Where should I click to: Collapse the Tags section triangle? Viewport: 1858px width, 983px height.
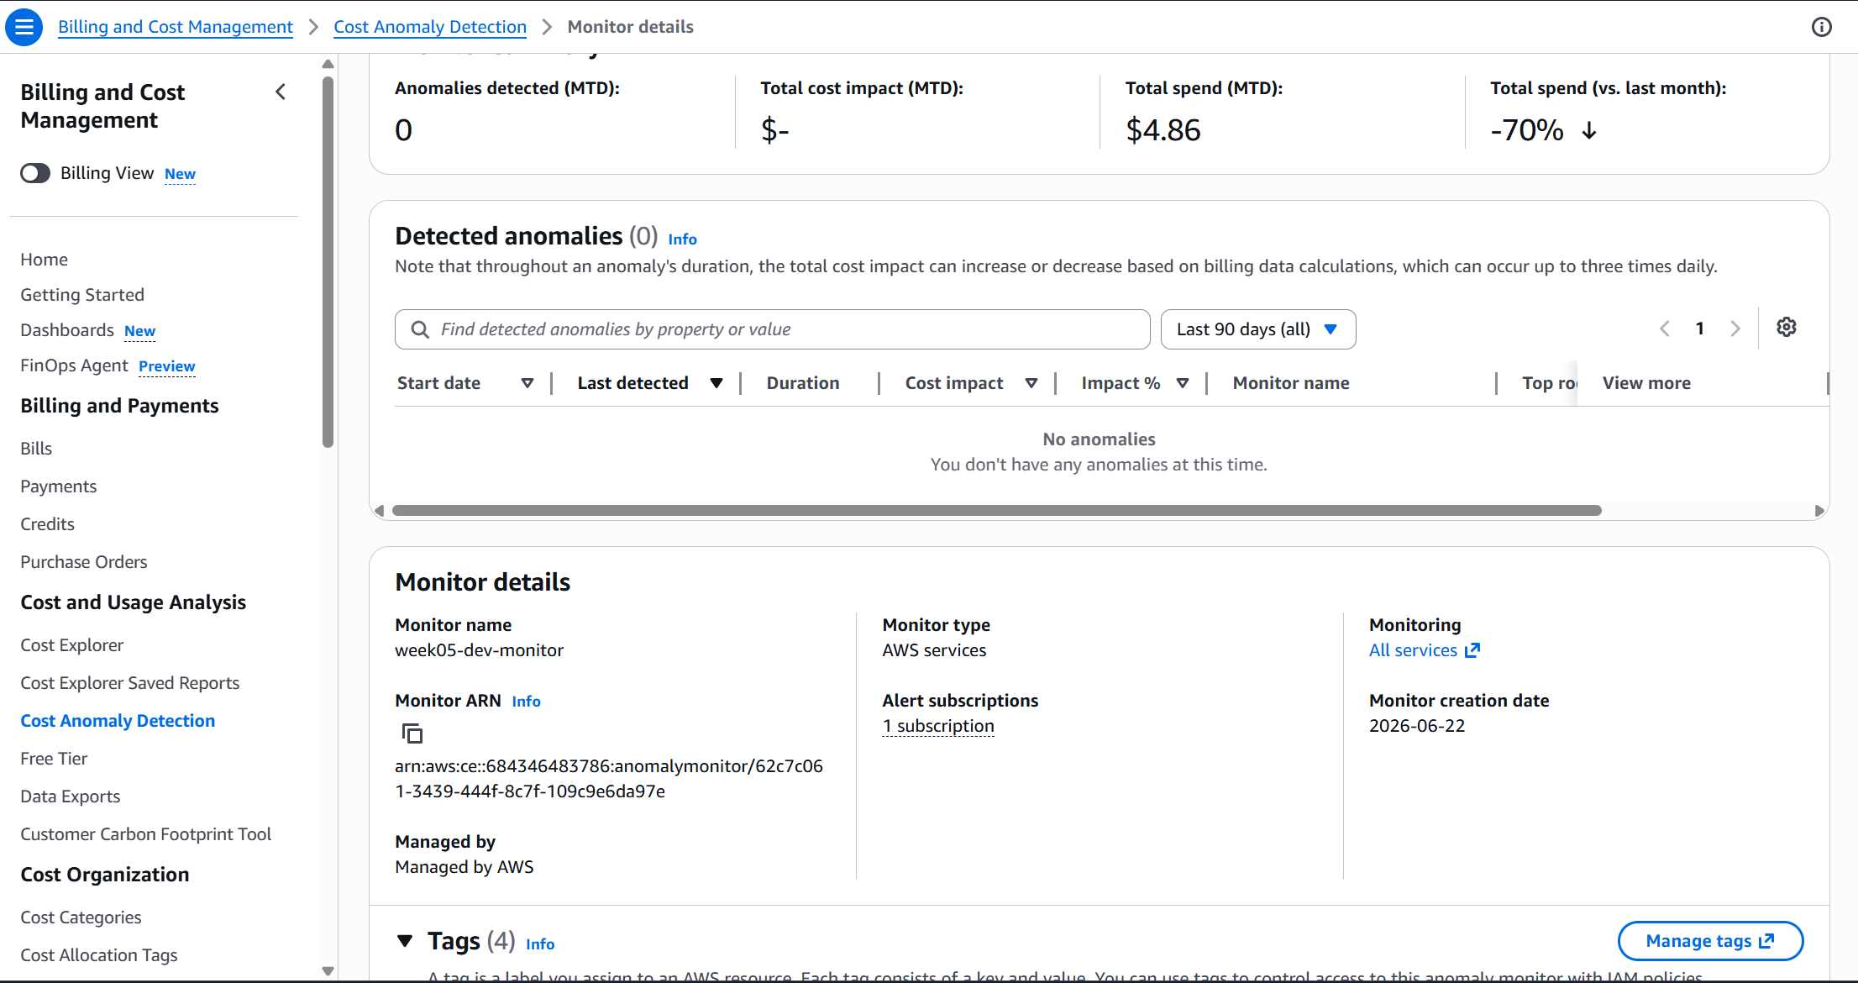pos(405,941)
